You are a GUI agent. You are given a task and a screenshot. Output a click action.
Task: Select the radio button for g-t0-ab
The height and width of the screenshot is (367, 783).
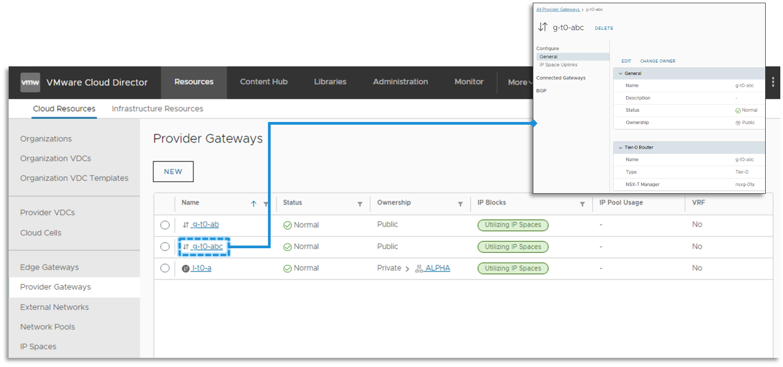pos(165,225)
